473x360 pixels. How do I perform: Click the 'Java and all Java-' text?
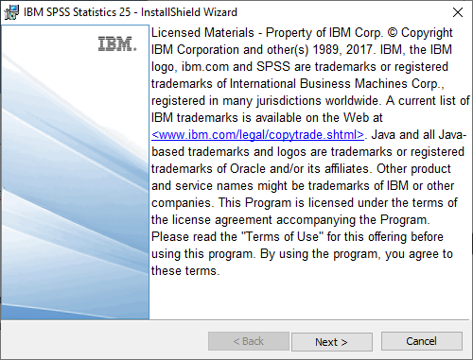pyautogui.click(x=418, y=135)
